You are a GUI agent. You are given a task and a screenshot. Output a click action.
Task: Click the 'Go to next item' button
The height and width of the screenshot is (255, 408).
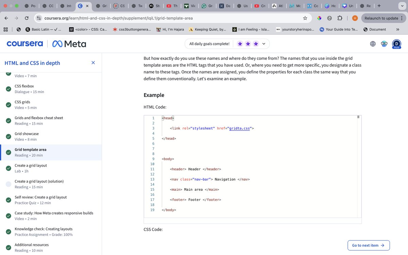click(x=369, y=245)
